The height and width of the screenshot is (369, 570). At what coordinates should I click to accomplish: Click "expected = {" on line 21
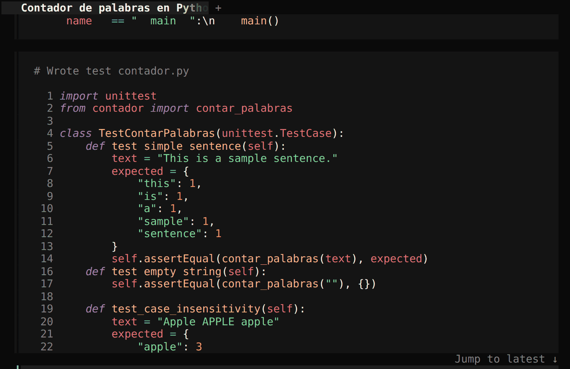(150, 334)
